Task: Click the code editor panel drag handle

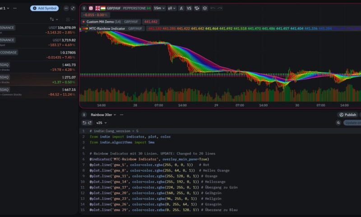Action: [x=84, y=115]
